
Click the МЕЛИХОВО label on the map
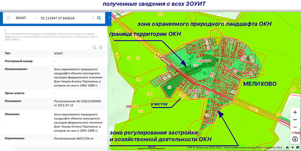click(x=260, y=84)
